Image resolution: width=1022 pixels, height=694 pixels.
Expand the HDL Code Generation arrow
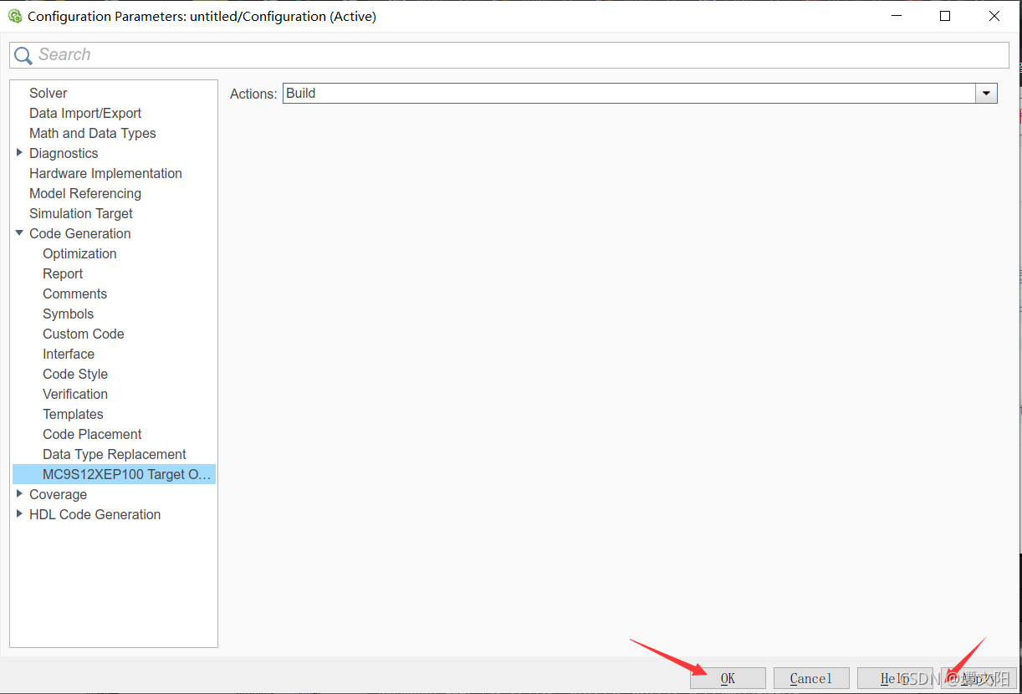19,514
